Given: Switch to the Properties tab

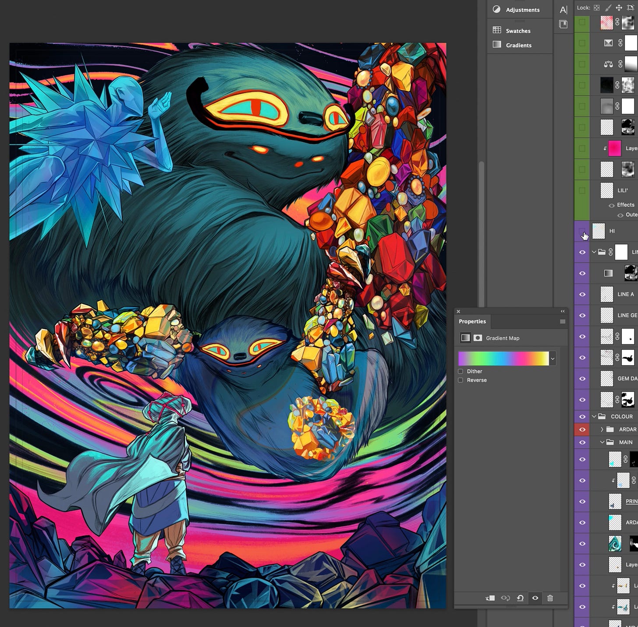Looking at the screenshot, I should pyautogui.click(x=472, y=321).
